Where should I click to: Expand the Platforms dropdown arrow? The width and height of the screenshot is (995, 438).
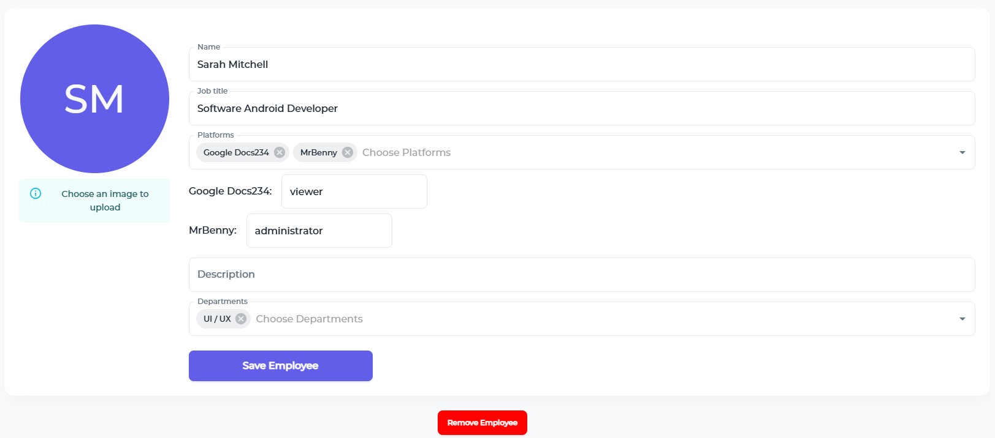(962, 152)
